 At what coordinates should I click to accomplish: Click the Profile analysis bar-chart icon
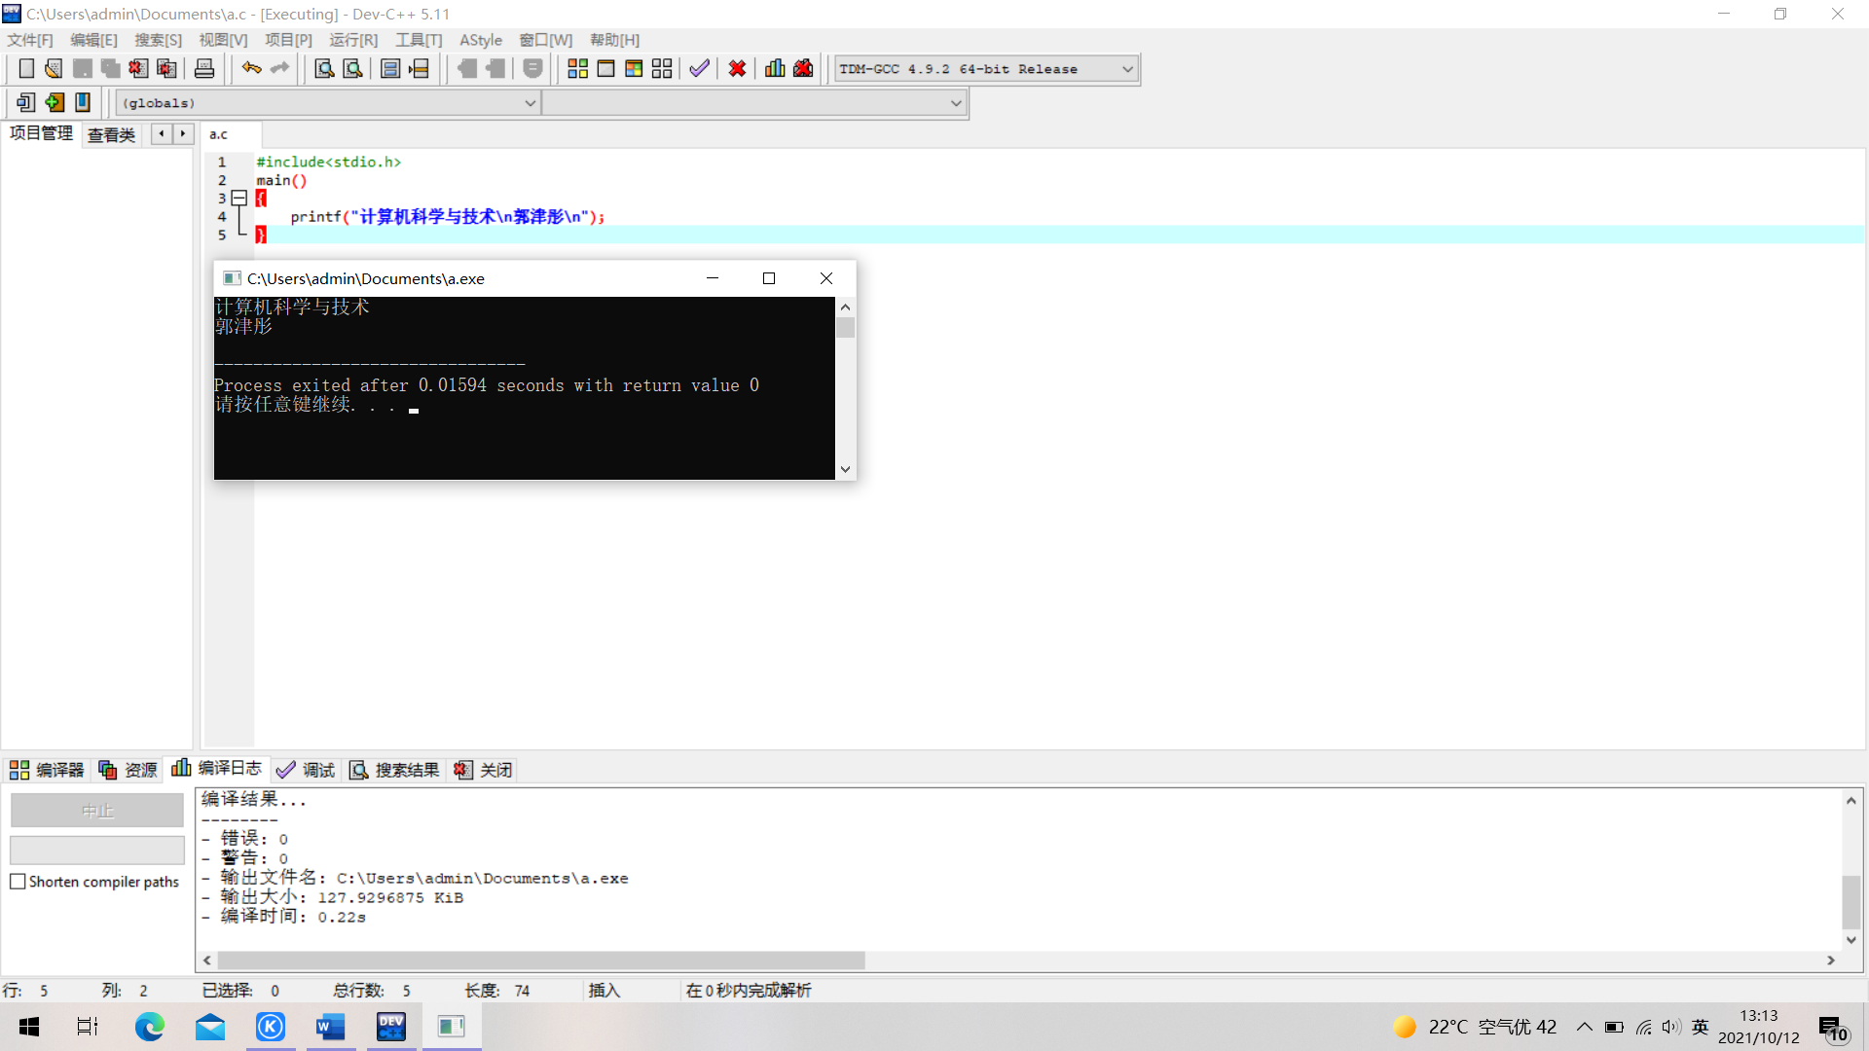pos(775,69)
